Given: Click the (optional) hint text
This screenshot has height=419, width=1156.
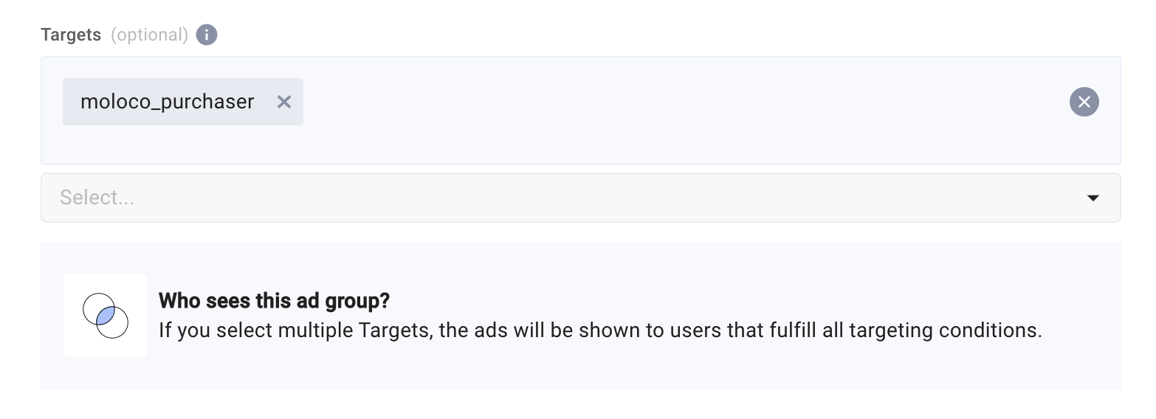Looking at the screenshot, I should (x=149, y=35).
